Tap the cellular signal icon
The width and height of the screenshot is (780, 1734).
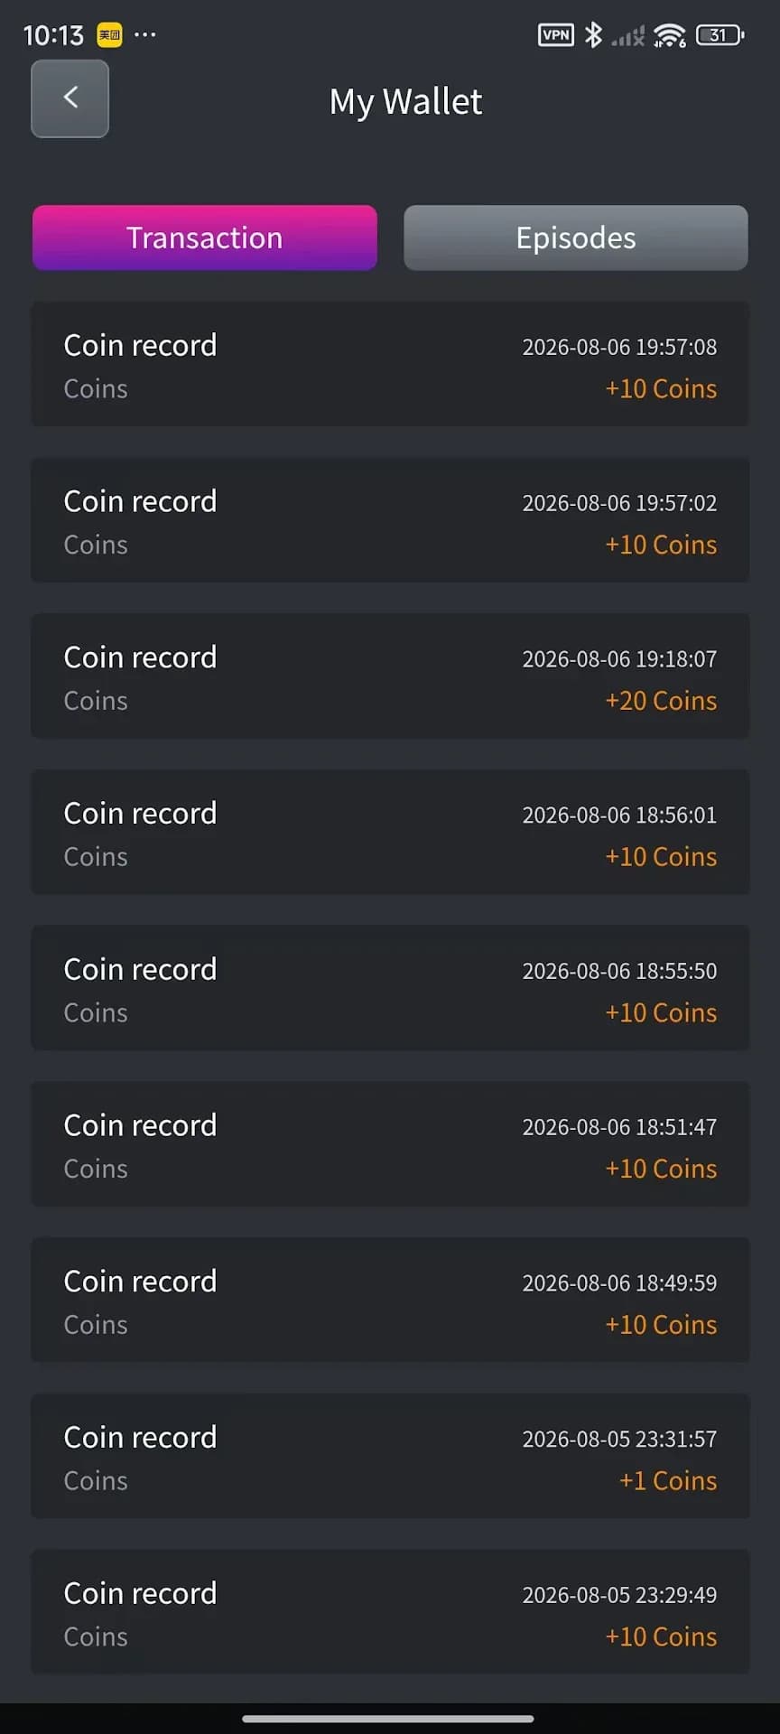628,36
